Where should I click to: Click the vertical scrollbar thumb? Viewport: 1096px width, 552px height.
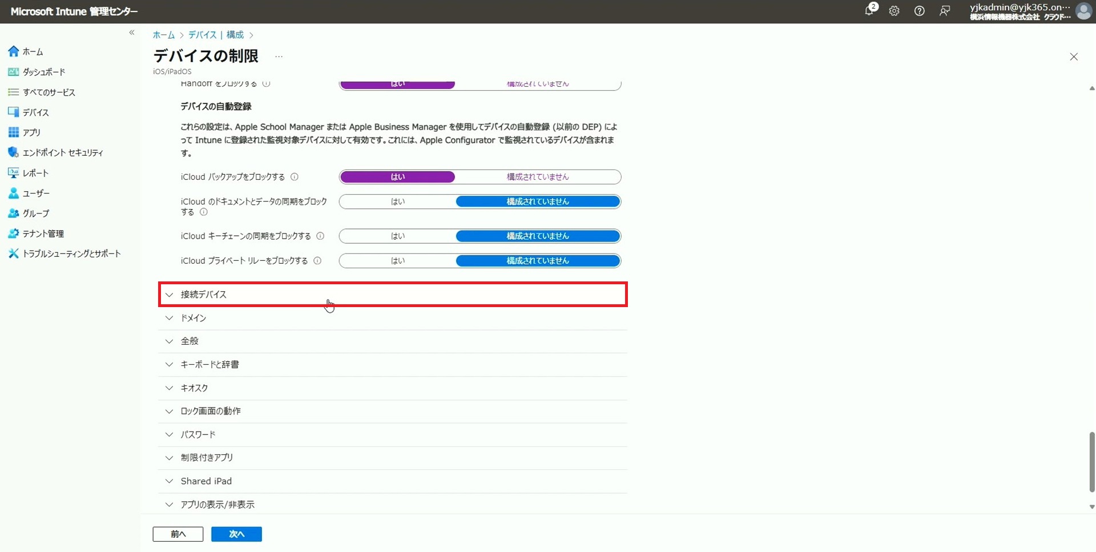point(1091,461)
